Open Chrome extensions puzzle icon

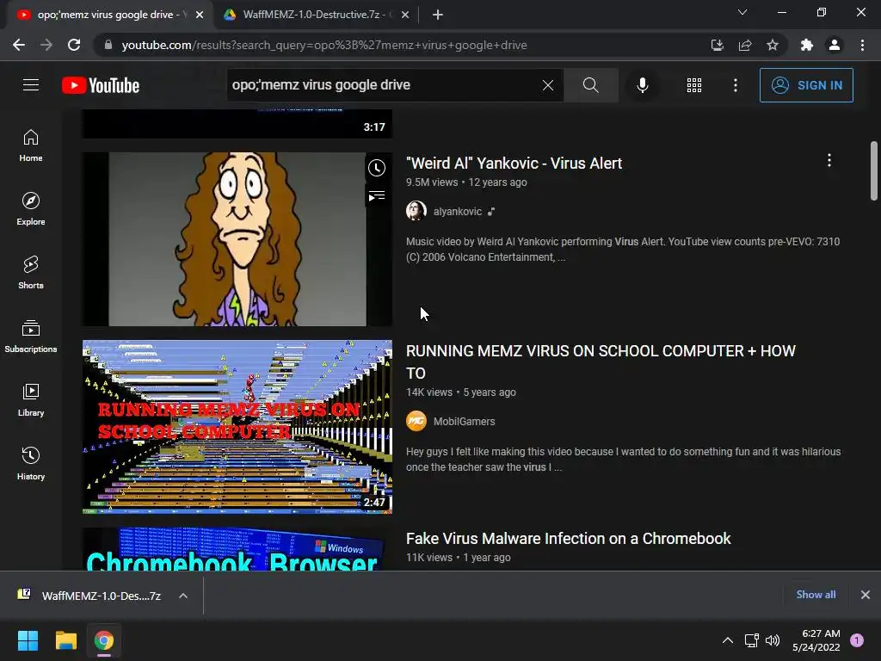(x=807, y=45)
